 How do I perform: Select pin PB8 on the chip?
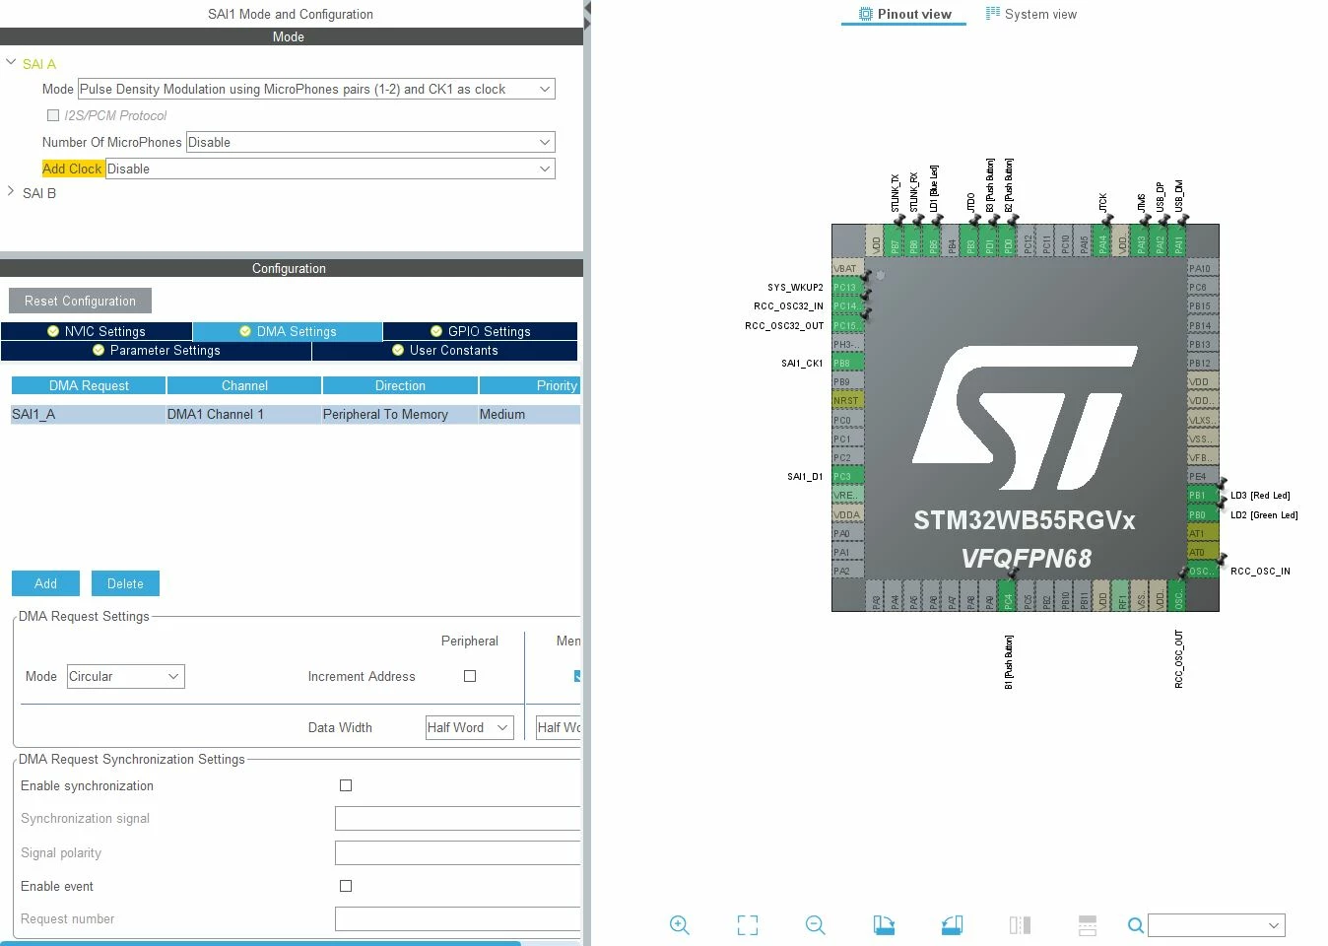[847, 363]
